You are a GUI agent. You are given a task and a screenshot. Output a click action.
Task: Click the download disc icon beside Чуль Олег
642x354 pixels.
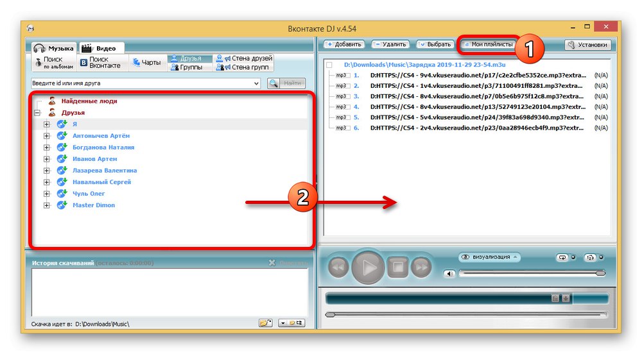click(62, 193)
